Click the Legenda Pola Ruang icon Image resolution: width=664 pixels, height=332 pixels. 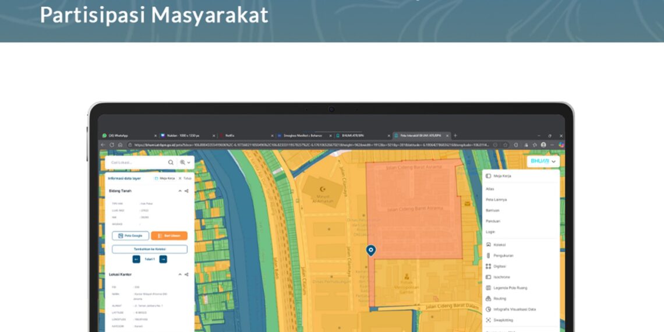tap(488, 288)
